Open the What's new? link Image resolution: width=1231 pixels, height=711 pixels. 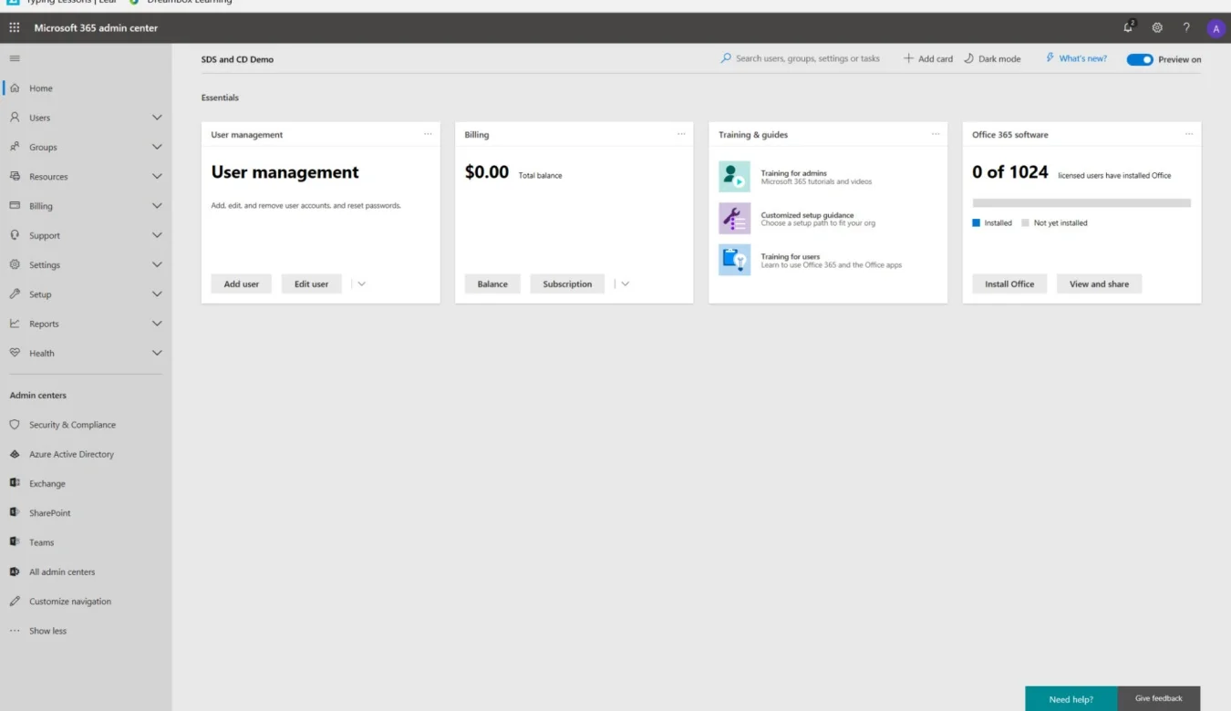point(1076,58)
